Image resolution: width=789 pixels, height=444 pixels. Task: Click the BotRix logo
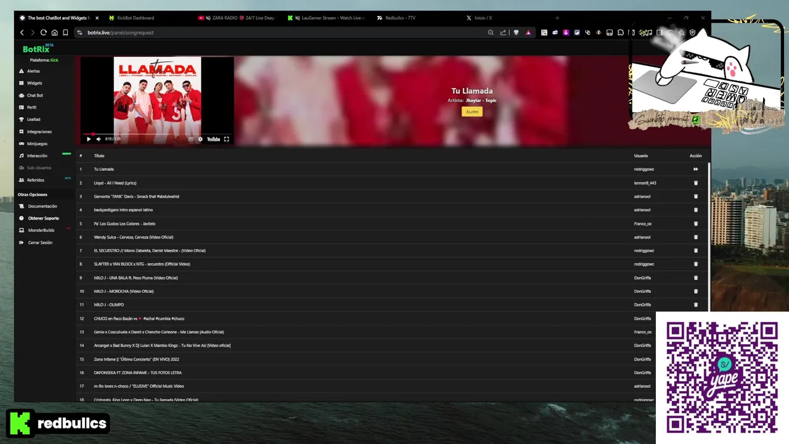[38, 49]
